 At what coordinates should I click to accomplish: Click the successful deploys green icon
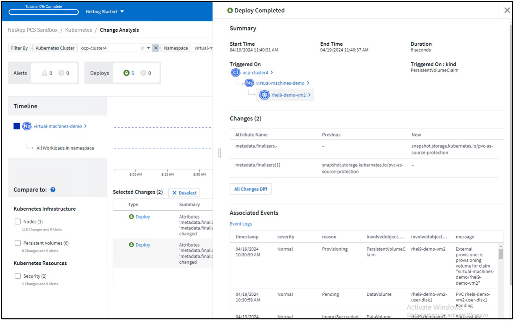(126, 73)
